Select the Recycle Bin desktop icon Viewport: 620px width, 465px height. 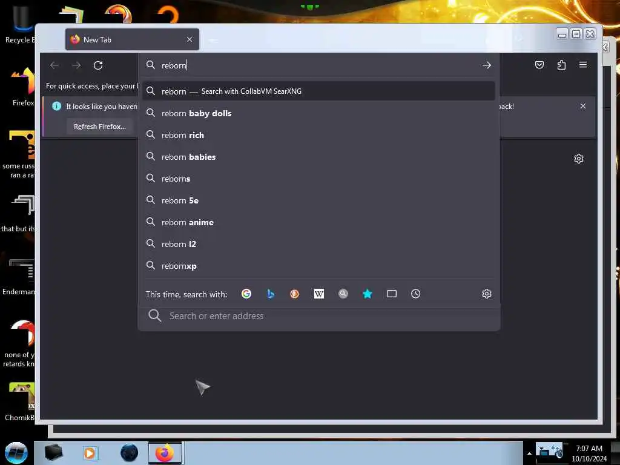click(x=19, y=24)
